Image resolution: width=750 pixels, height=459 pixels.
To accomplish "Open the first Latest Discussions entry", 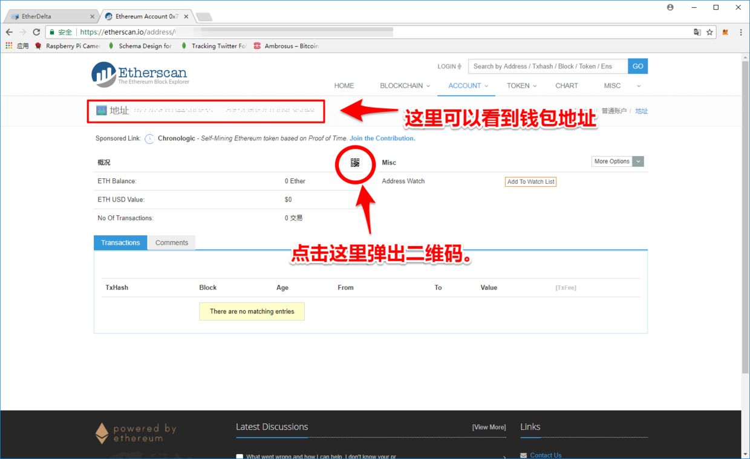I will tap(321, 457).
